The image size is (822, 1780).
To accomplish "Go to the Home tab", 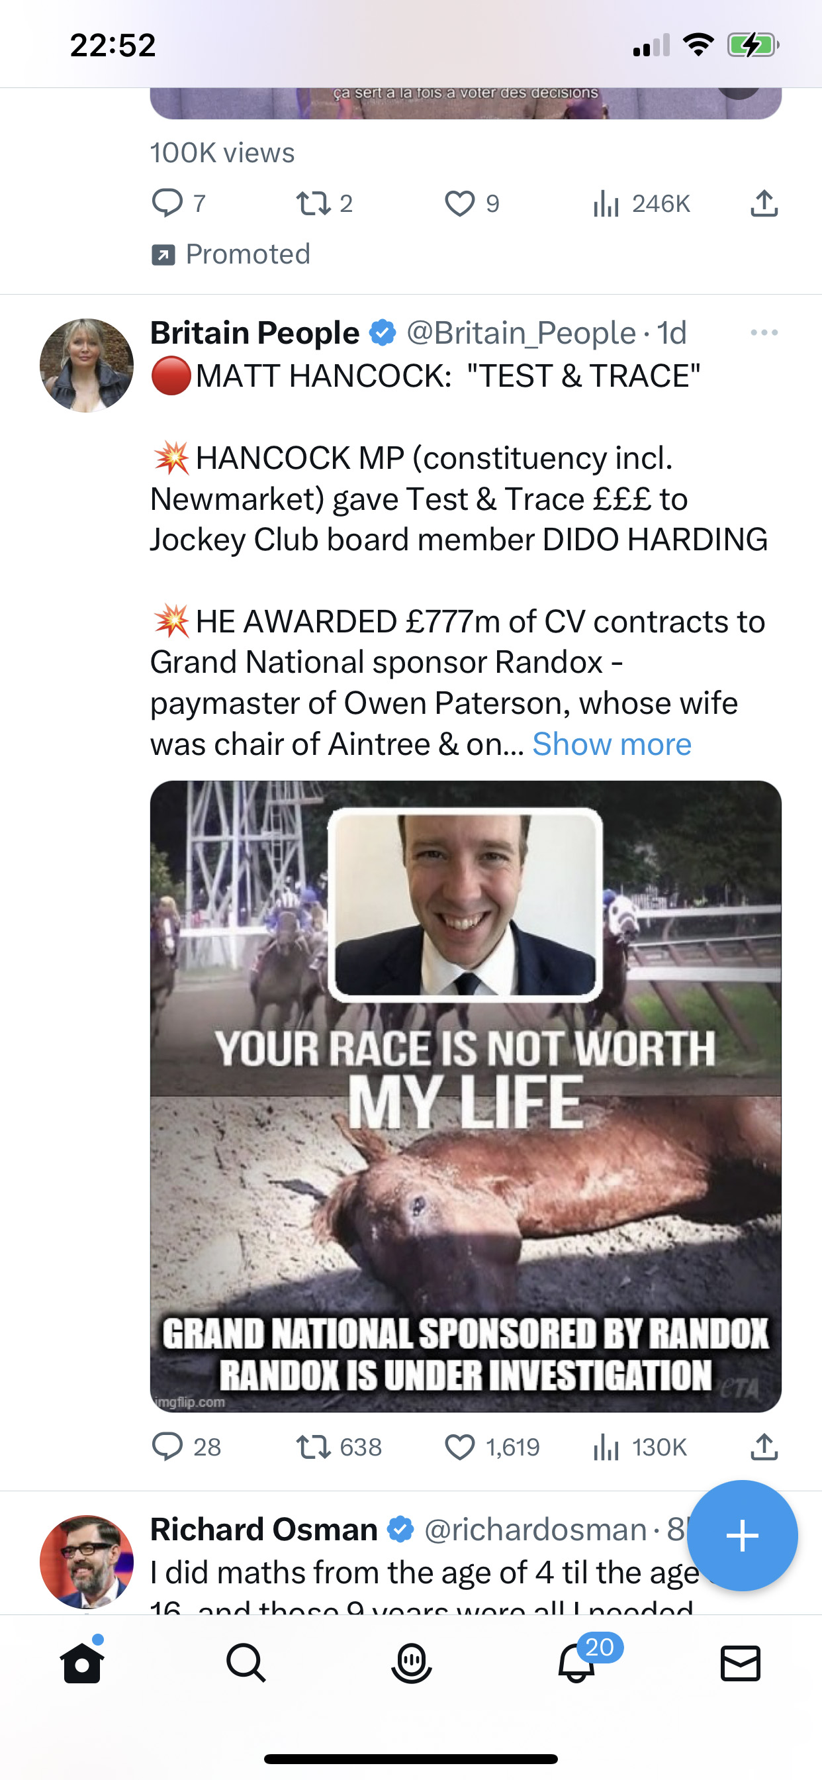I will coord(82,1663).
